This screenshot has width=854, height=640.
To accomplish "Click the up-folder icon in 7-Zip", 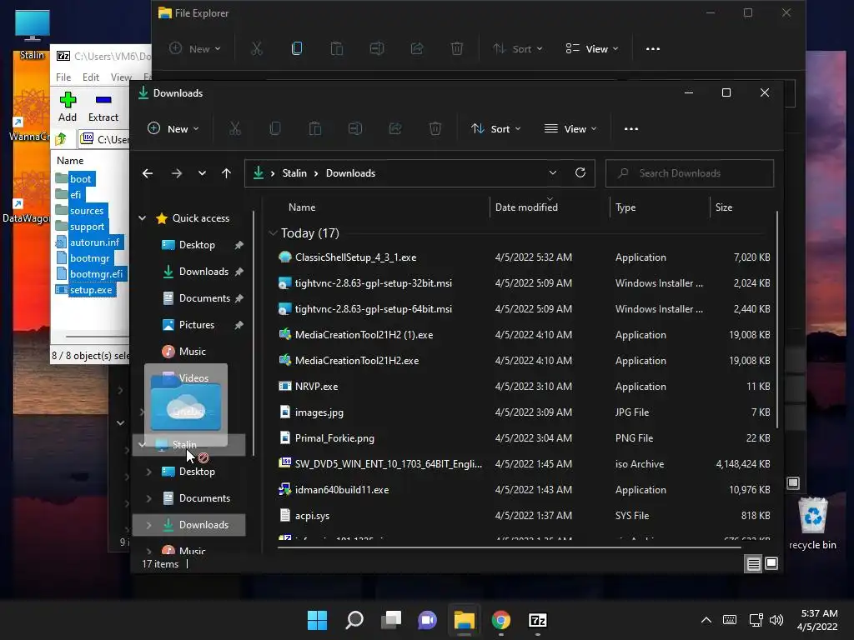I will tap(61, 139).
